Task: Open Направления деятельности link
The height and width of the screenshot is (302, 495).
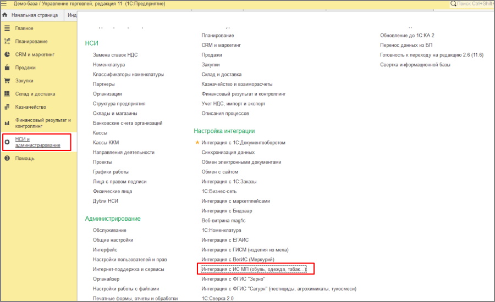Action: click(x=123, y=152)
